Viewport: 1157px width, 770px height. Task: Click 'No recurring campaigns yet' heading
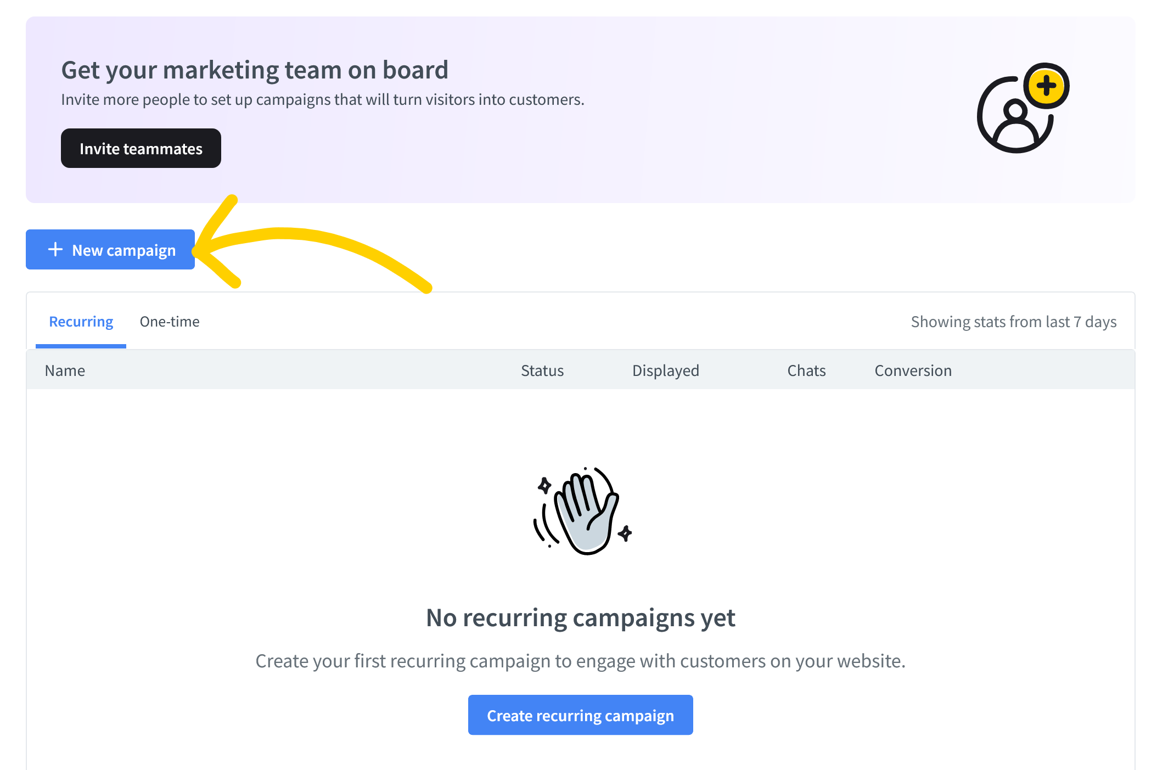click(x=580, y=618)
